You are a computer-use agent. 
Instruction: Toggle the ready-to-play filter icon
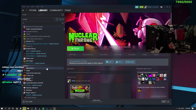tap(63, 19)
